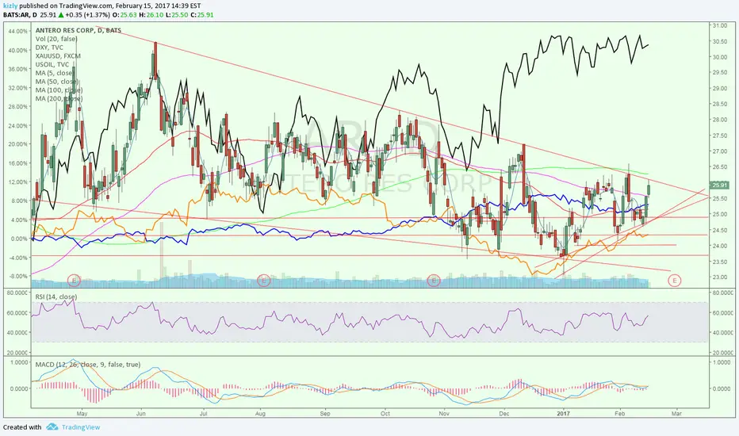This screenshot has height=436, width=739.
Task: Click the bold '2017' date axis label
Action: 563,413
